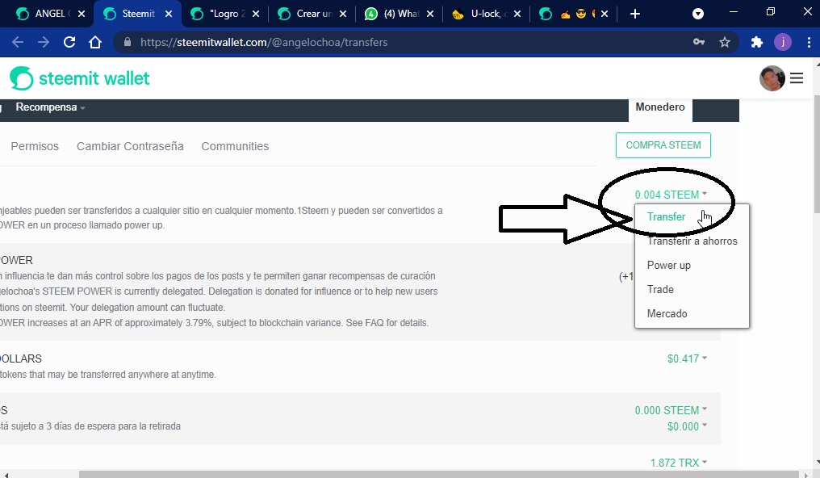Open the browser home page icon

coord(95,42)
